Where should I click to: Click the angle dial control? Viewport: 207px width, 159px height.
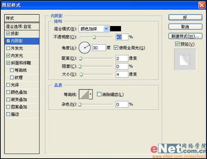(x=85, y=48)
